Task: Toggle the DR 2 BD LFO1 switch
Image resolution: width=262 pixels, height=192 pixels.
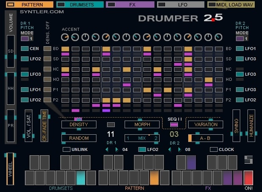Action: pyautogui.click(x=240, y=49)
